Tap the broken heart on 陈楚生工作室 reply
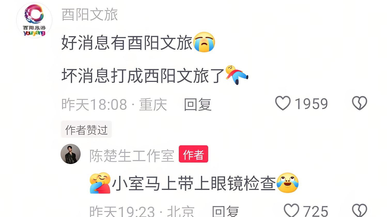387x217 pixels. point(359,210)
